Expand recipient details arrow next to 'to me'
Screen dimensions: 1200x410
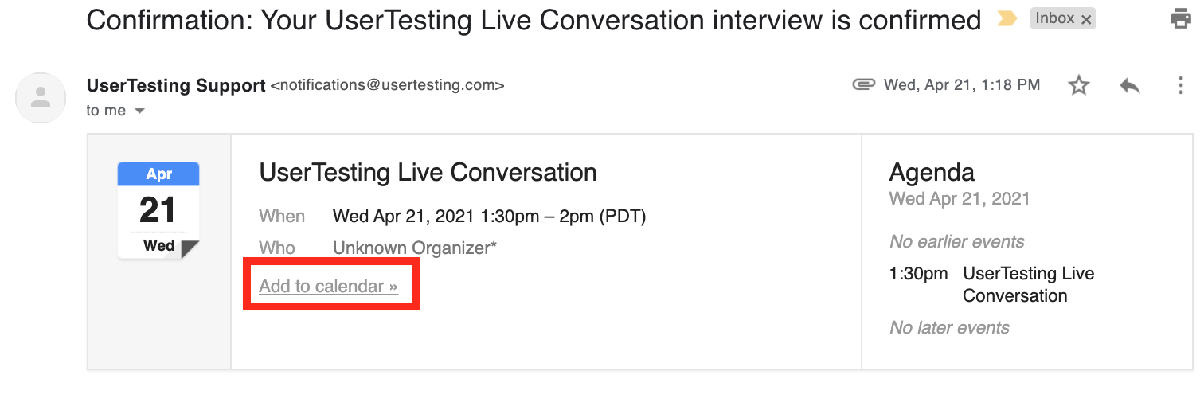tap(139, 111)
